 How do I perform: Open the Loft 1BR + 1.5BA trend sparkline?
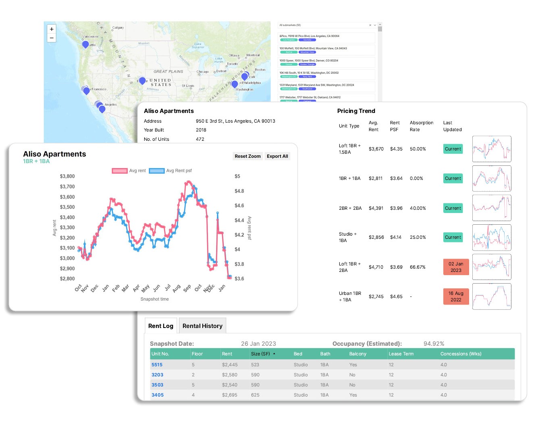pyautogui.click(x=492, y=149)
